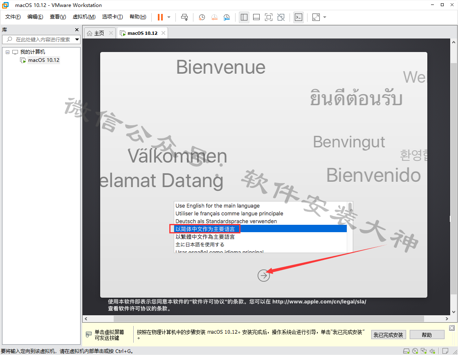Viewport: 458px width, 355px height.
Task: Select 我的计算机 in the library tree
Action: 32,52
